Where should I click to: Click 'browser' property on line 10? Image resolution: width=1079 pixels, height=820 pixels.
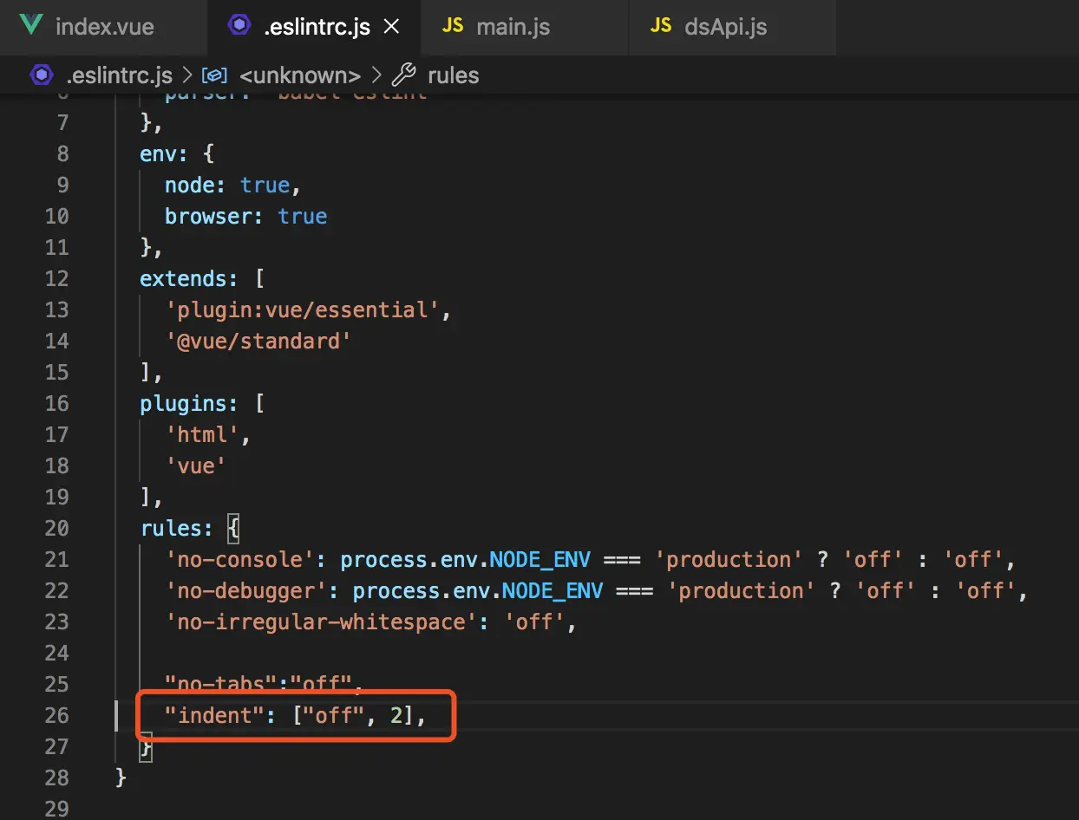pos(208,216)
